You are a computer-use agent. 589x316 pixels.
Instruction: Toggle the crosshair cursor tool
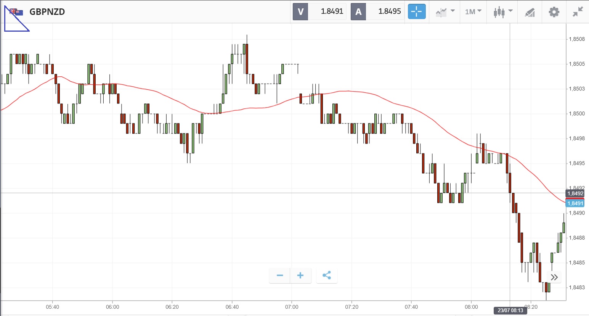(416, 11)
